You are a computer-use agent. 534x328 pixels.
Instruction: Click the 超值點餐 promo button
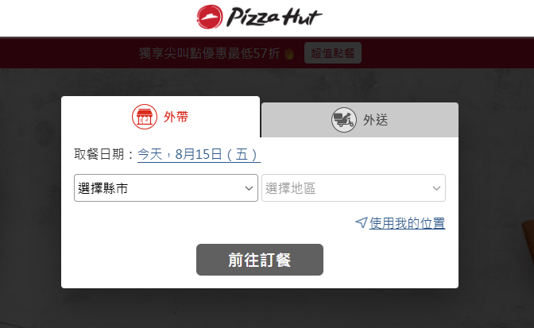(333, 53)
